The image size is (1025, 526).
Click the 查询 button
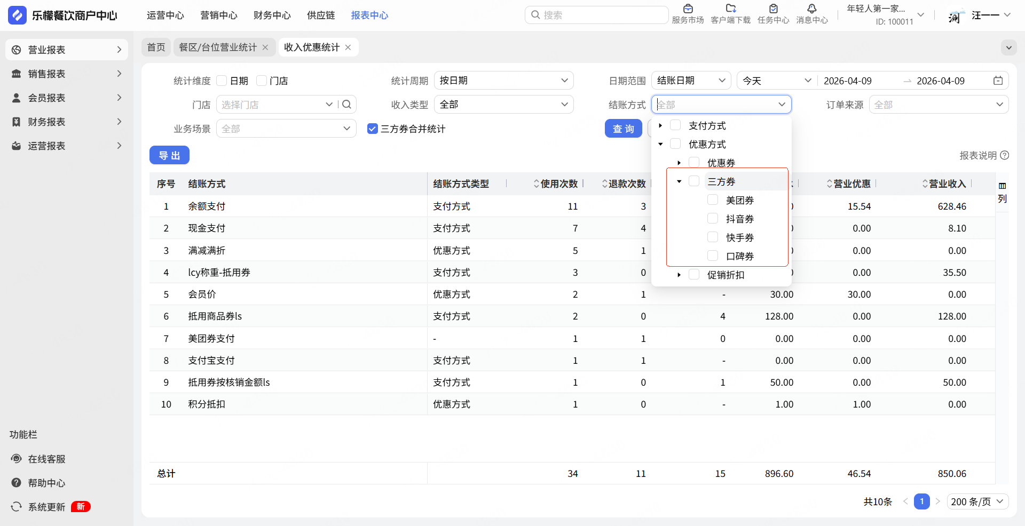pos(623,129)
